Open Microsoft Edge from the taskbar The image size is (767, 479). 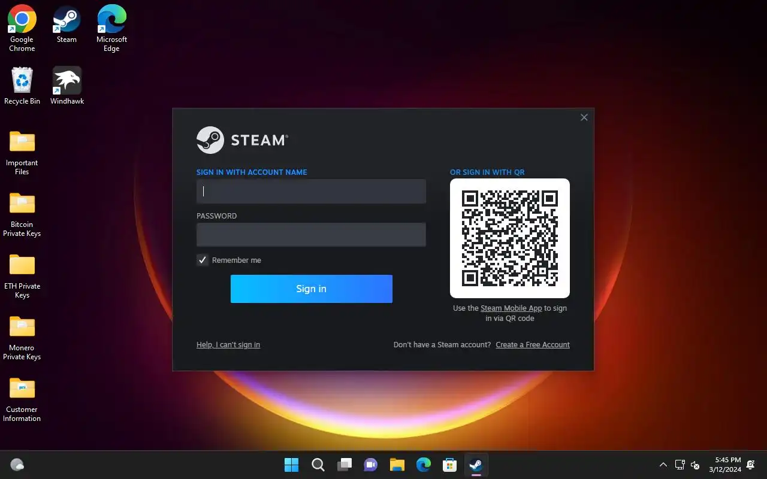pyautogui.click(x=424, y=465)
